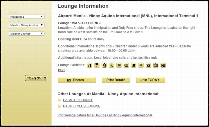The height and width of the screenshot is (127, 209).
Task: Click the telephone facility icon
Action: (148, 65)
